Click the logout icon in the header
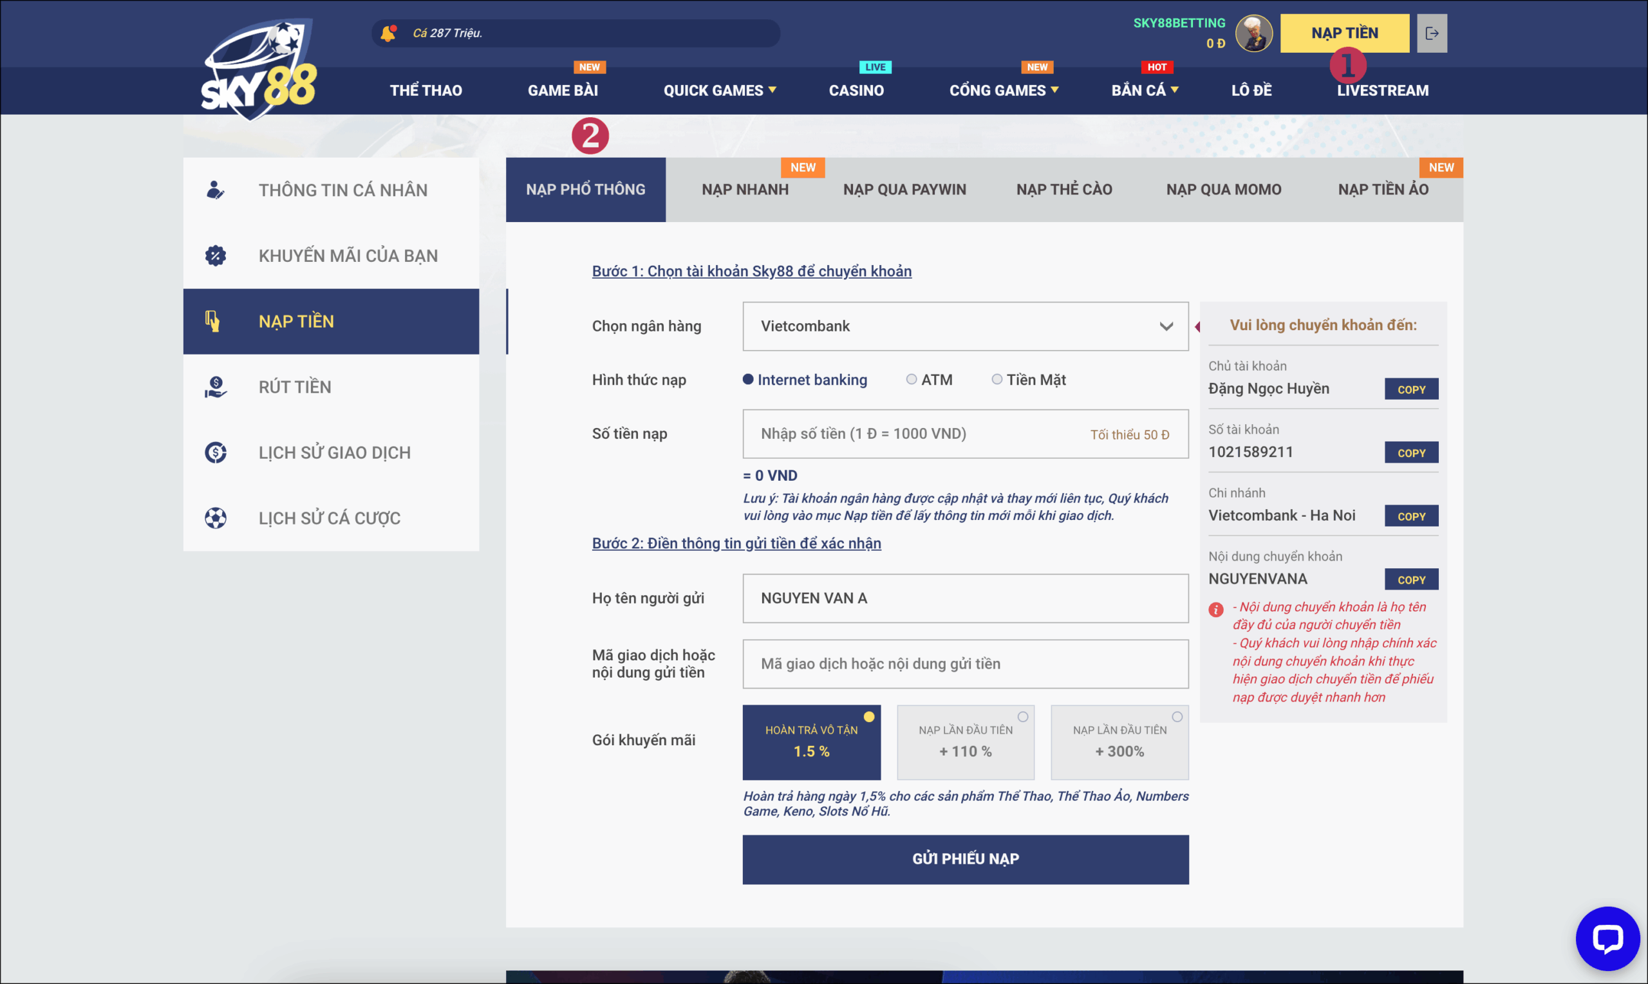Screen dimensions: 1648x984 point(1432,32)
